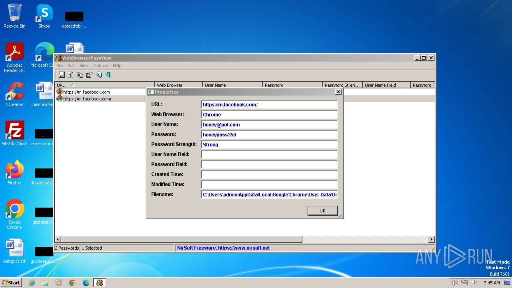The width and height of the screenshot is (512, 288).
Task: Click the Copy Selected Items toolbar icon
Action: [80, 75]
